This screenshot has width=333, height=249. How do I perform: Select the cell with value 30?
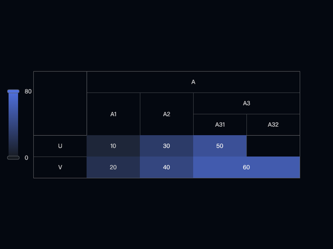coord(167,146)
